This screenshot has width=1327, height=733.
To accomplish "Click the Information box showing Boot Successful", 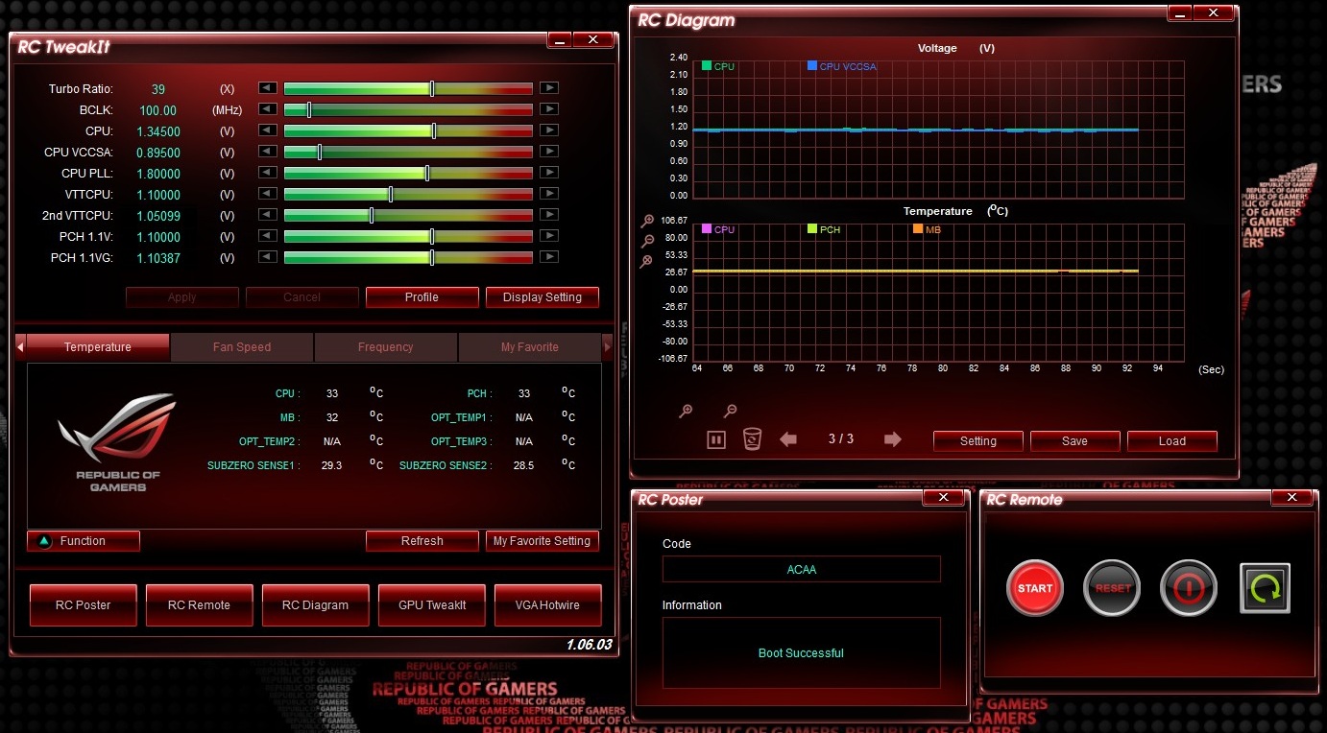I will click(x=802, y=652).
